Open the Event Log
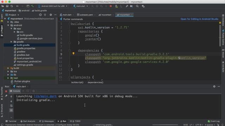 (213, 121)
